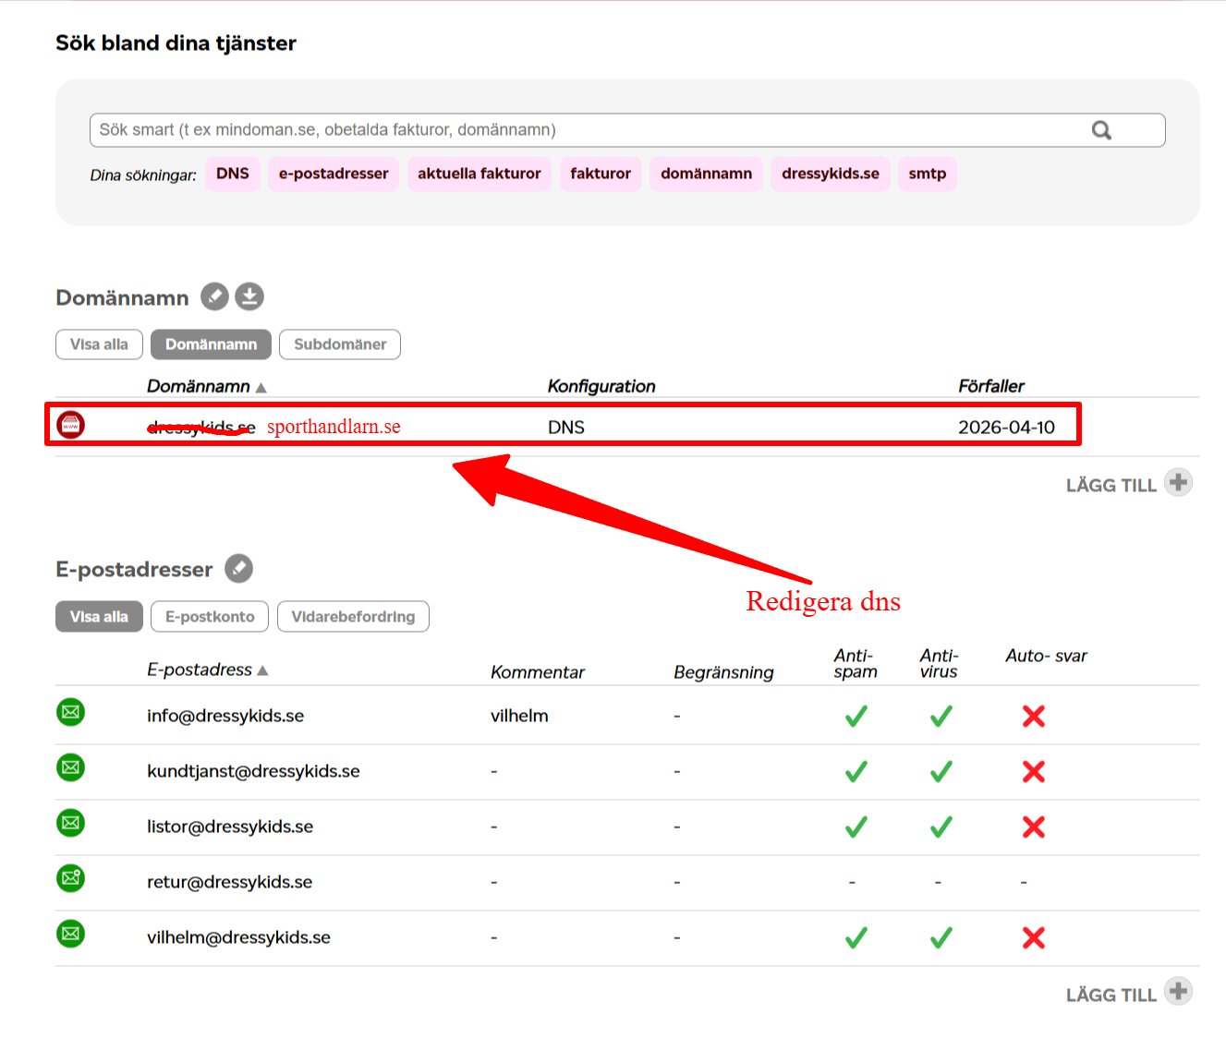Click the edit pencil icon beside Domännamn
The width and height of the screenshot is (1226, 1050).
[214, 296]
